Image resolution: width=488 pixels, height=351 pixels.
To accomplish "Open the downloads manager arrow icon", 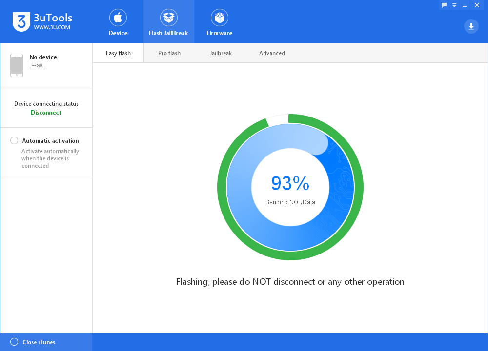I will tap(471, 26).
